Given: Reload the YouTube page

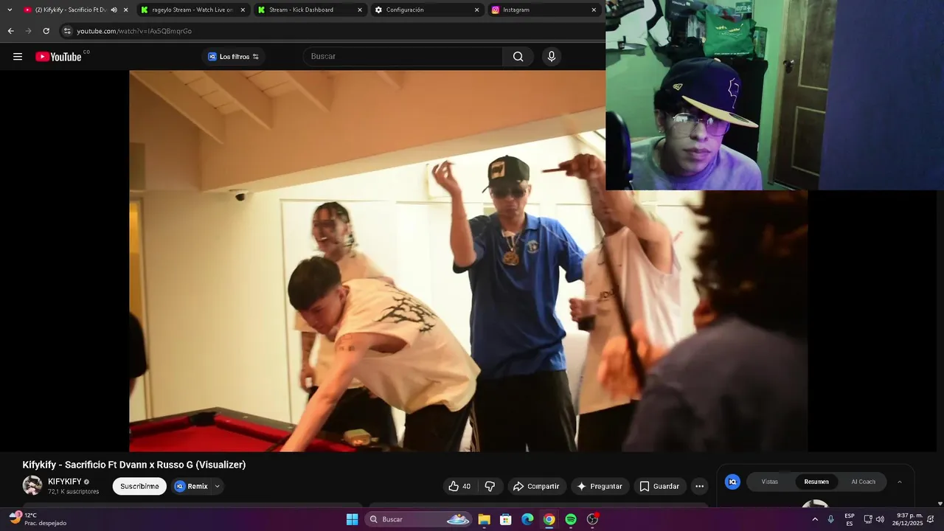Looking at the screenshot, I should pos(46,31).
